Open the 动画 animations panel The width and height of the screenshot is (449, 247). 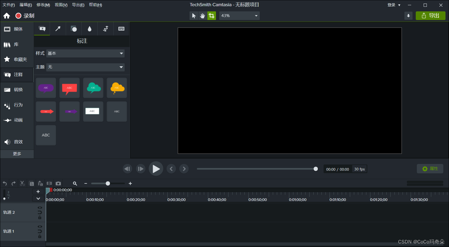(17, 120)
